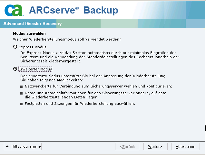Click the Advanced Disaster Recovery banner
206x155 pixels.
point(33,24)
